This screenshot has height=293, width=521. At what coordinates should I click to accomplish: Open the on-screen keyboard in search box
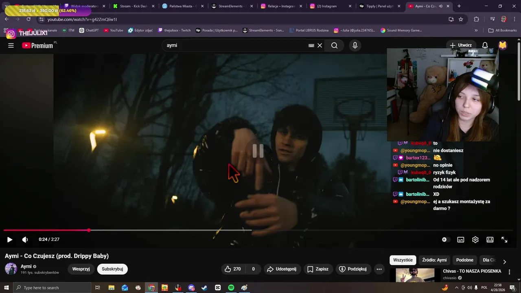311,46
